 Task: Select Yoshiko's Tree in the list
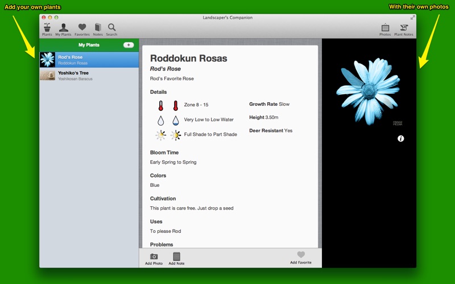pos(89,76)
